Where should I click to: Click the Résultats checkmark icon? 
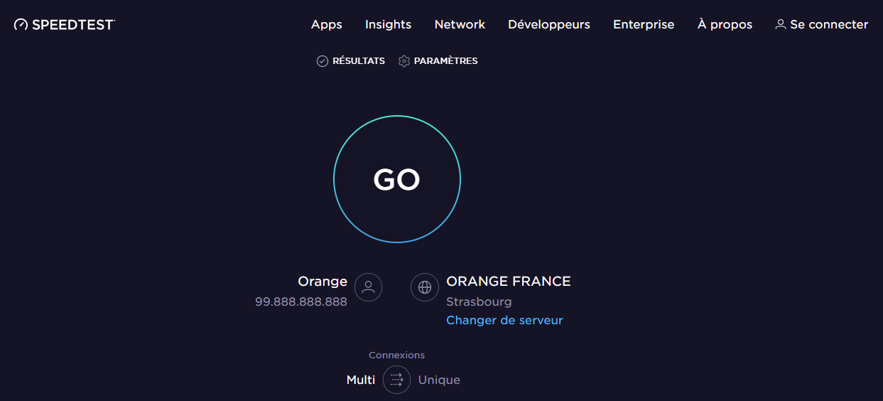point(322,61)
